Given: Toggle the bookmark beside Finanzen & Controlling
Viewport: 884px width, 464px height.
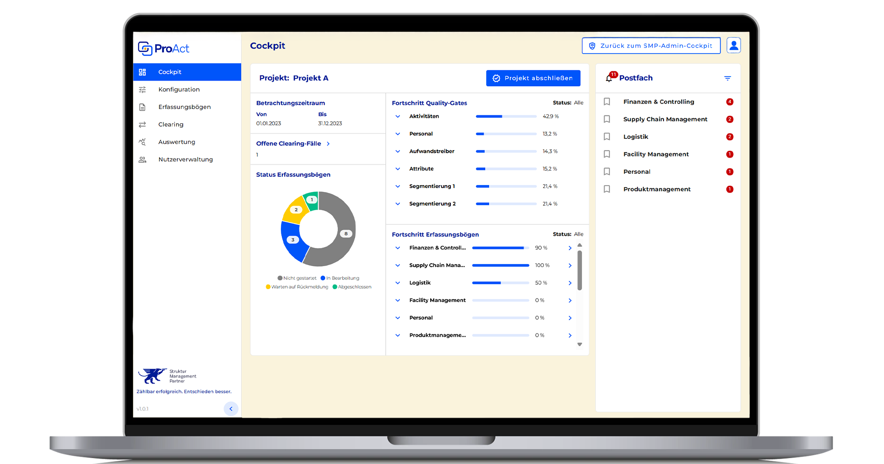Looking at the screenshot, I should click(607, 102).
